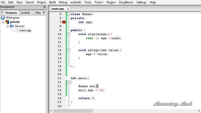201x113 pixels.
Task: Close the Management panel
Action: (x=44, y=7)
